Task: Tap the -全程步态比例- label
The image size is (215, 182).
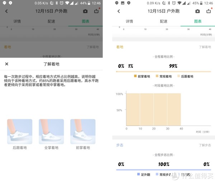Action: [x=163, y=155]
